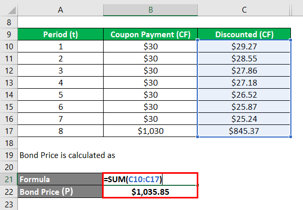Select discounted value $845.37
Image resolution: width=303 pixels, height=210 pixels.
point(244,131)
